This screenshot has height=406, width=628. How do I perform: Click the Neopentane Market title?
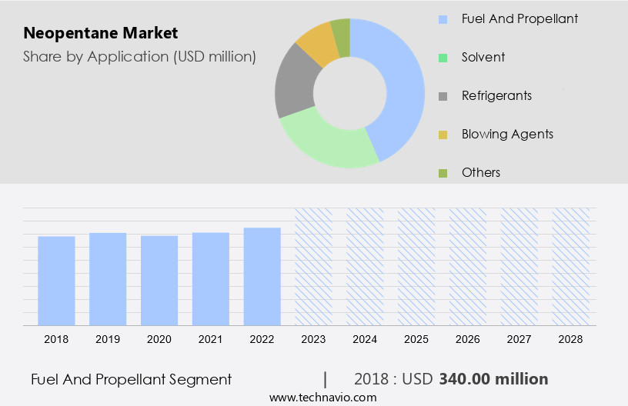[x=100, y=33]
